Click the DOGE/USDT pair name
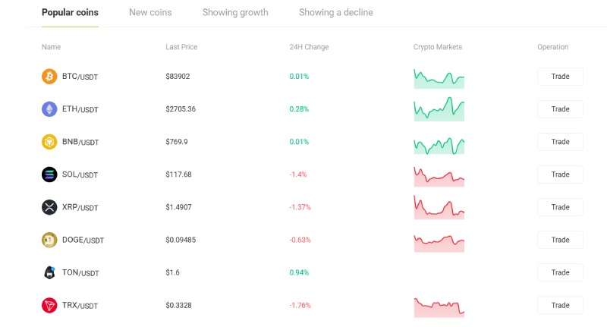 83,240
